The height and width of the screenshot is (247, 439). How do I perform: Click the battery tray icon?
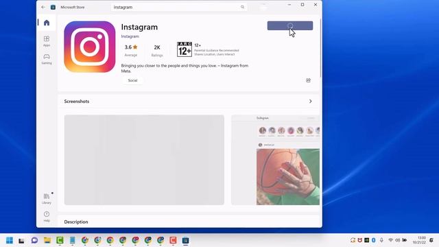point(405,240)
